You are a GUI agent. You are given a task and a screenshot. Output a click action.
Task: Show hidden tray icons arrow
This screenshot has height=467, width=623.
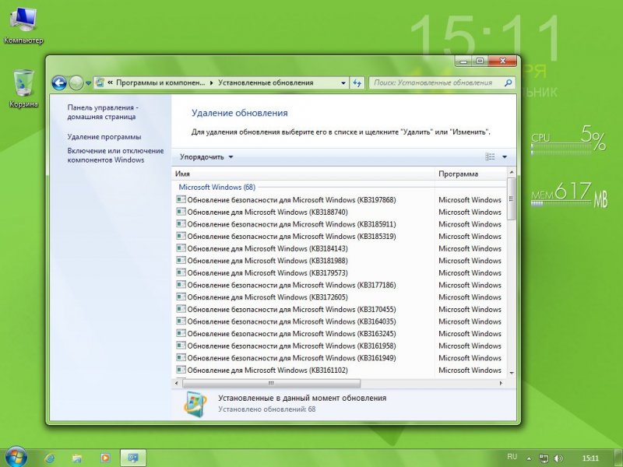coord(529,458)
